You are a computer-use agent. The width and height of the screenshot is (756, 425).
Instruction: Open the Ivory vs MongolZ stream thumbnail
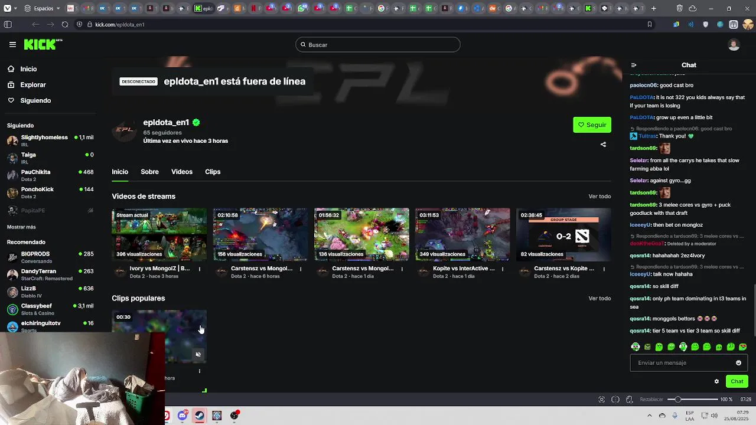(159, 234)
